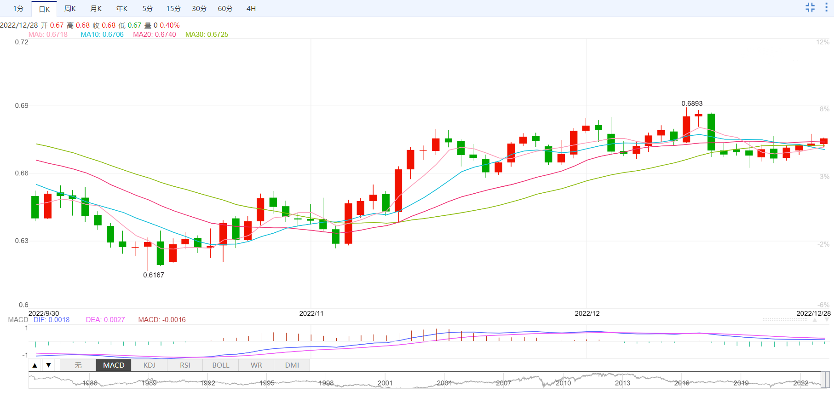Select the 无 (no indicator) option
834x398 pixels.
(x=78, y=365)
